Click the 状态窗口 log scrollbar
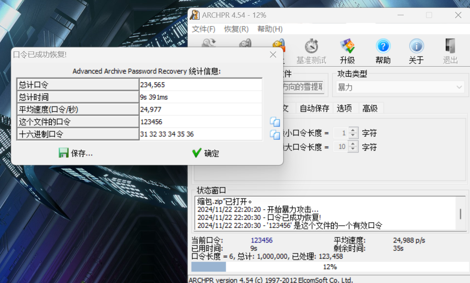 click(460, 213)
